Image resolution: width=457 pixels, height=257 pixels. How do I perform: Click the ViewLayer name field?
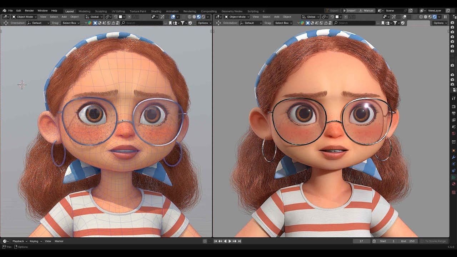coord(434,11)
